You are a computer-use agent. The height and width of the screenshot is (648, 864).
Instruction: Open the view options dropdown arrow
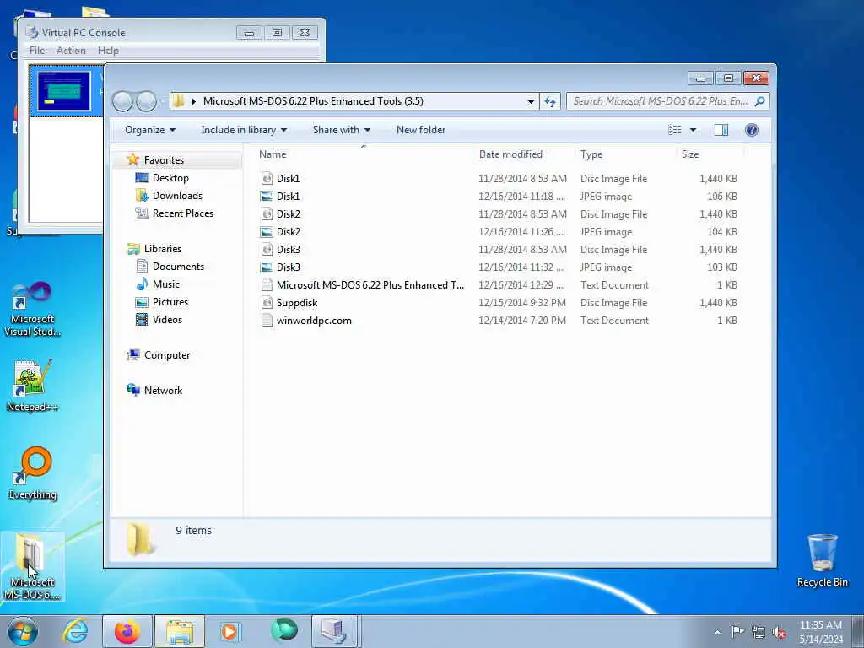coord(694,130)
